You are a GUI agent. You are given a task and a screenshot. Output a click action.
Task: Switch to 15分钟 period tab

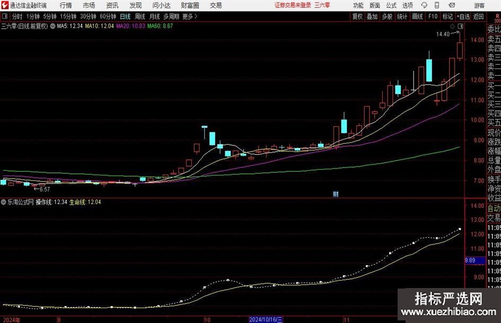[68, 16]
